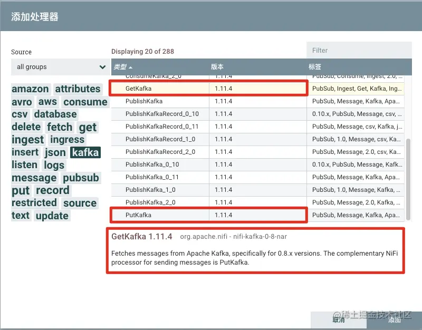The image size is (422, 330).
Task: Select the PublishKafka_1_0 row
Action: (257, 190)
